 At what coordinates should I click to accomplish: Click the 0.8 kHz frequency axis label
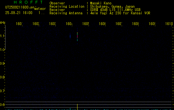[2, 77]
